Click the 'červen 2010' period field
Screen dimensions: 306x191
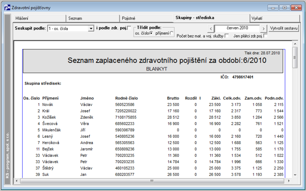coord(237,28)
